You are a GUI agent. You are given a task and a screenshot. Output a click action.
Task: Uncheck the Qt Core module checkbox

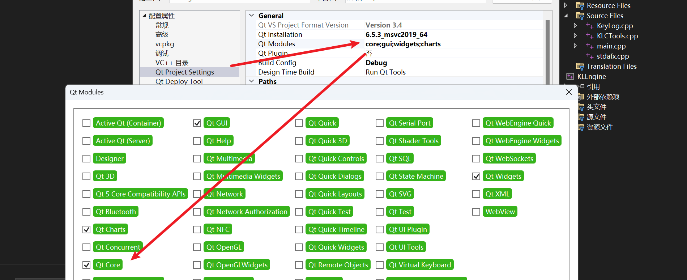click(x=86, y=265)
